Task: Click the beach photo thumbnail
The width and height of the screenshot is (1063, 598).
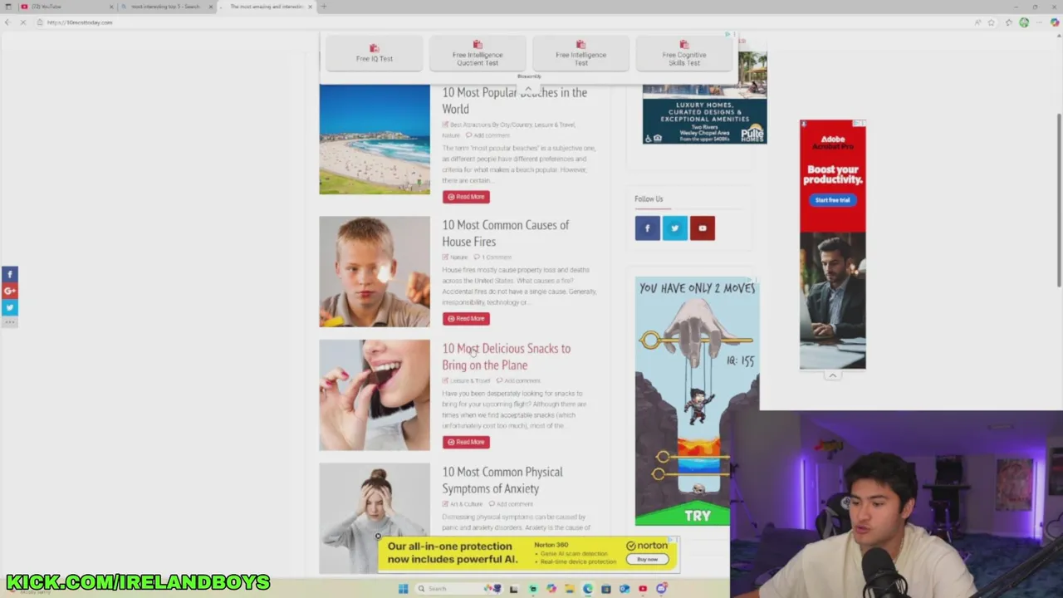Action: pos(375,140)
